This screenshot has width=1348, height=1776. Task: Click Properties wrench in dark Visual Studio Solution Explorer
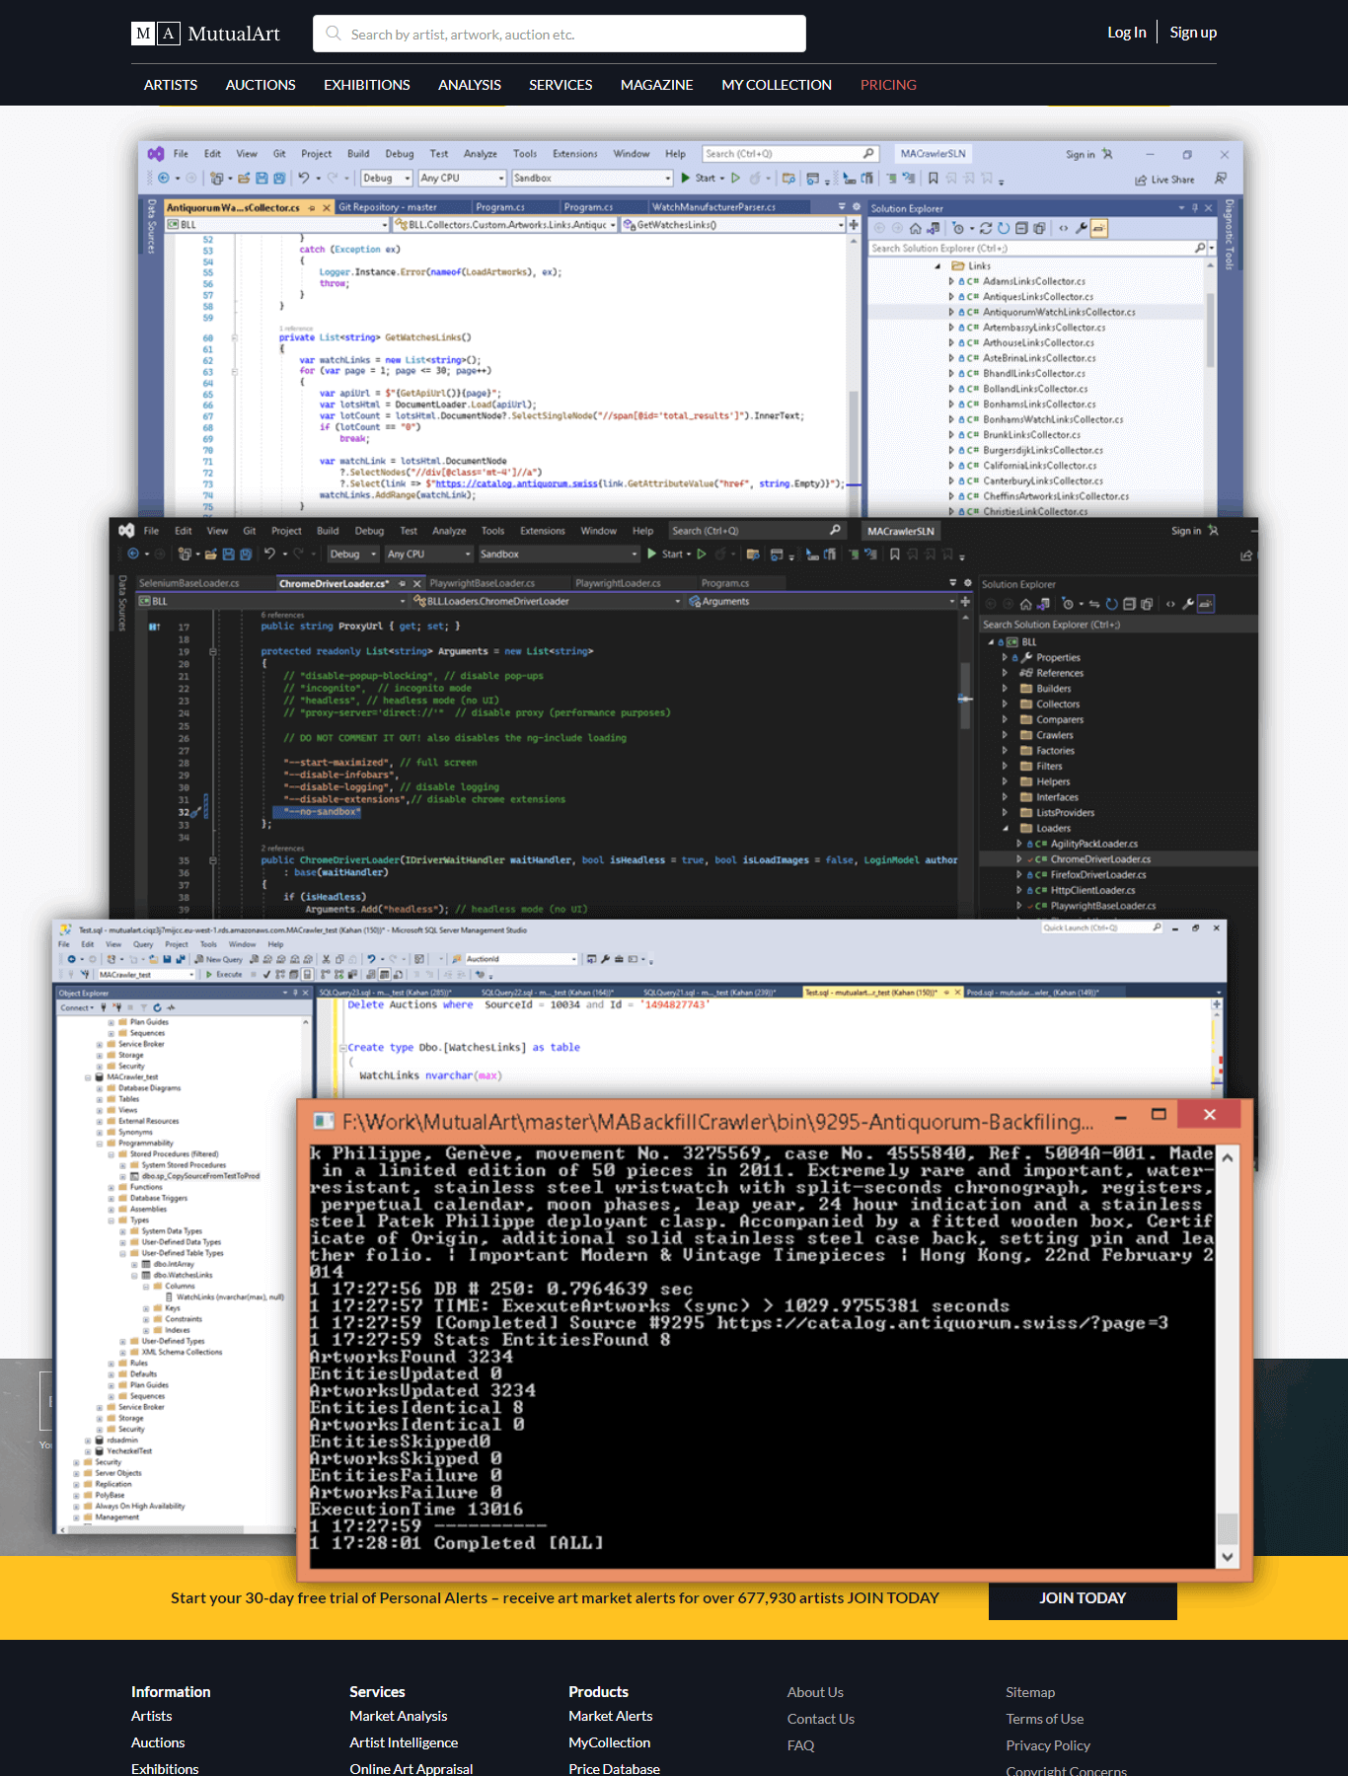coord(1188,604)
